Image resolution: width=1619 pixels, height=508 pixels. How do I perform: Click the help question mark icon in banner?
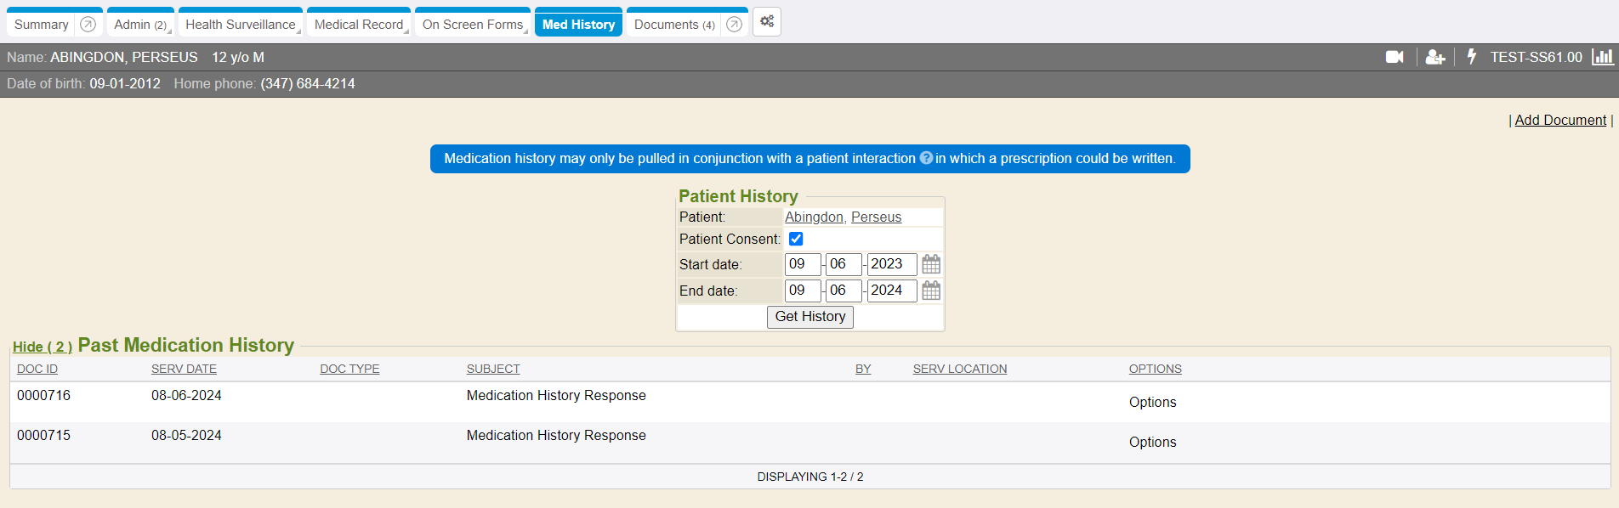pos(926,158)
